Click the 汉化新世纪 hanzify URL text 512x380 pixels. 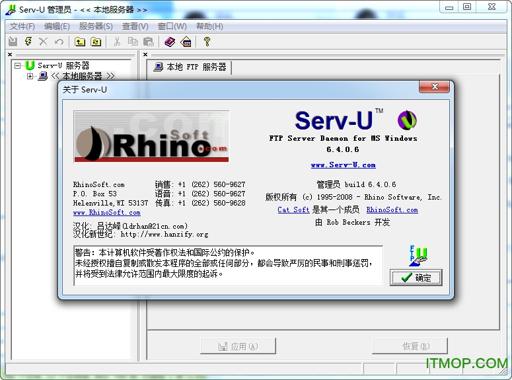[141, 234]
